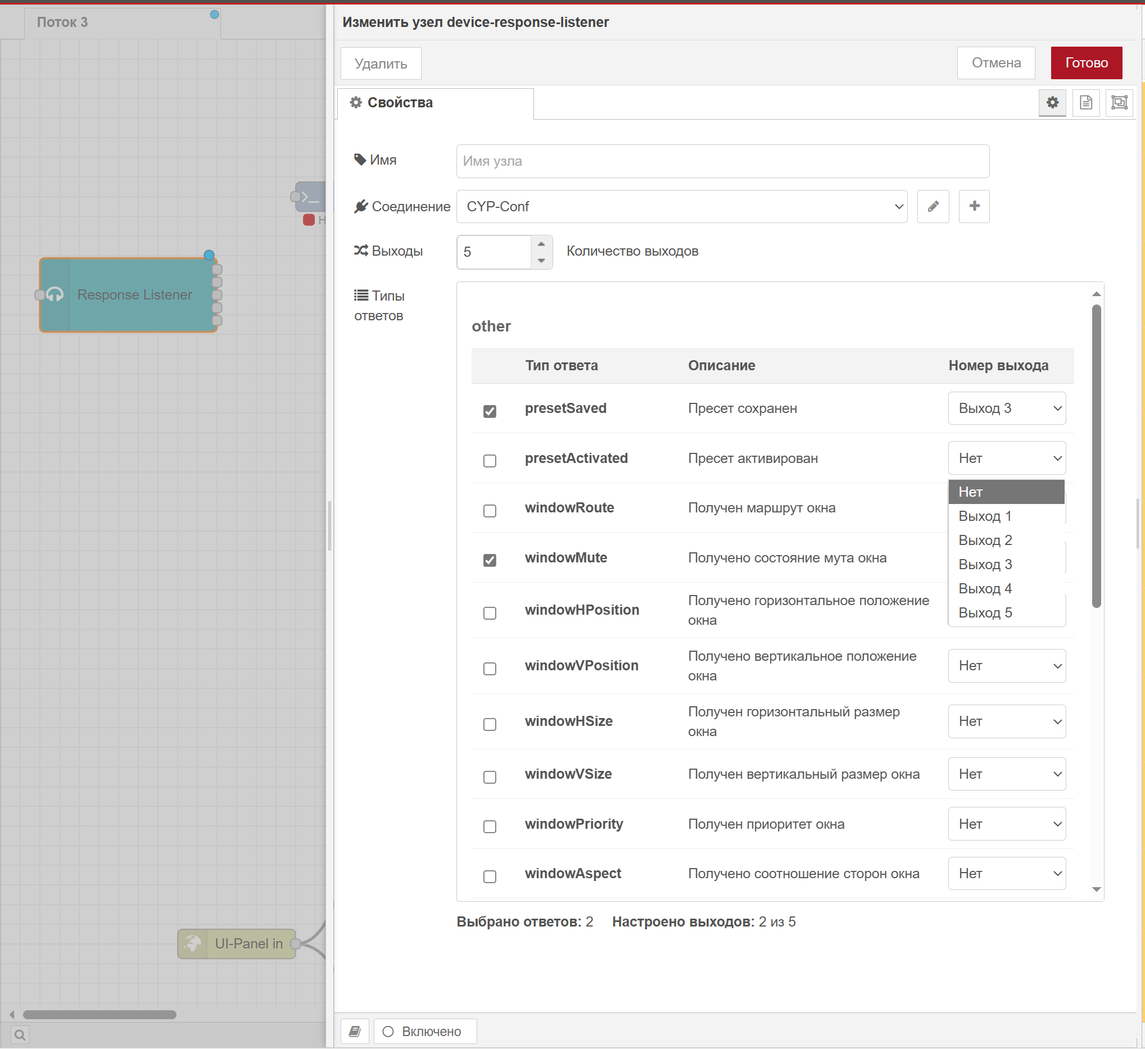This screenshot has width=1145, height=1049.
Task: Click the book icon at panel bottom
Action: [x=355, y=1031]
